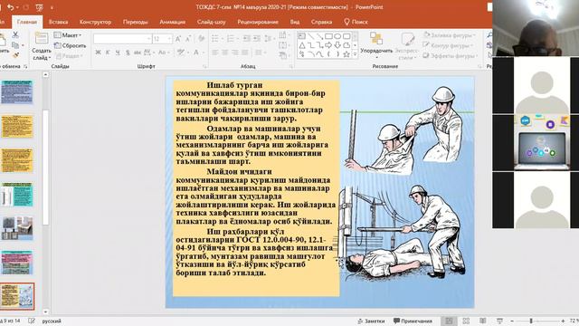Screen dimensions: 579x326
Task: Click the Cut scissors icon
Action: (x=15, y=34)
